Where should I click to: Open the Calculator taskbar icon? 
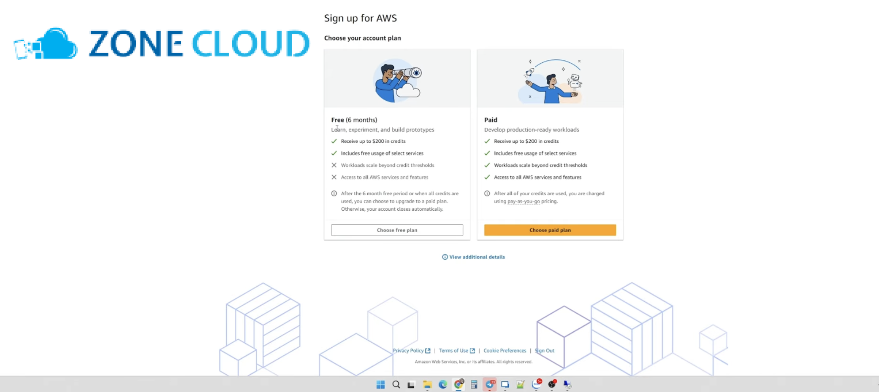[474, 384]
